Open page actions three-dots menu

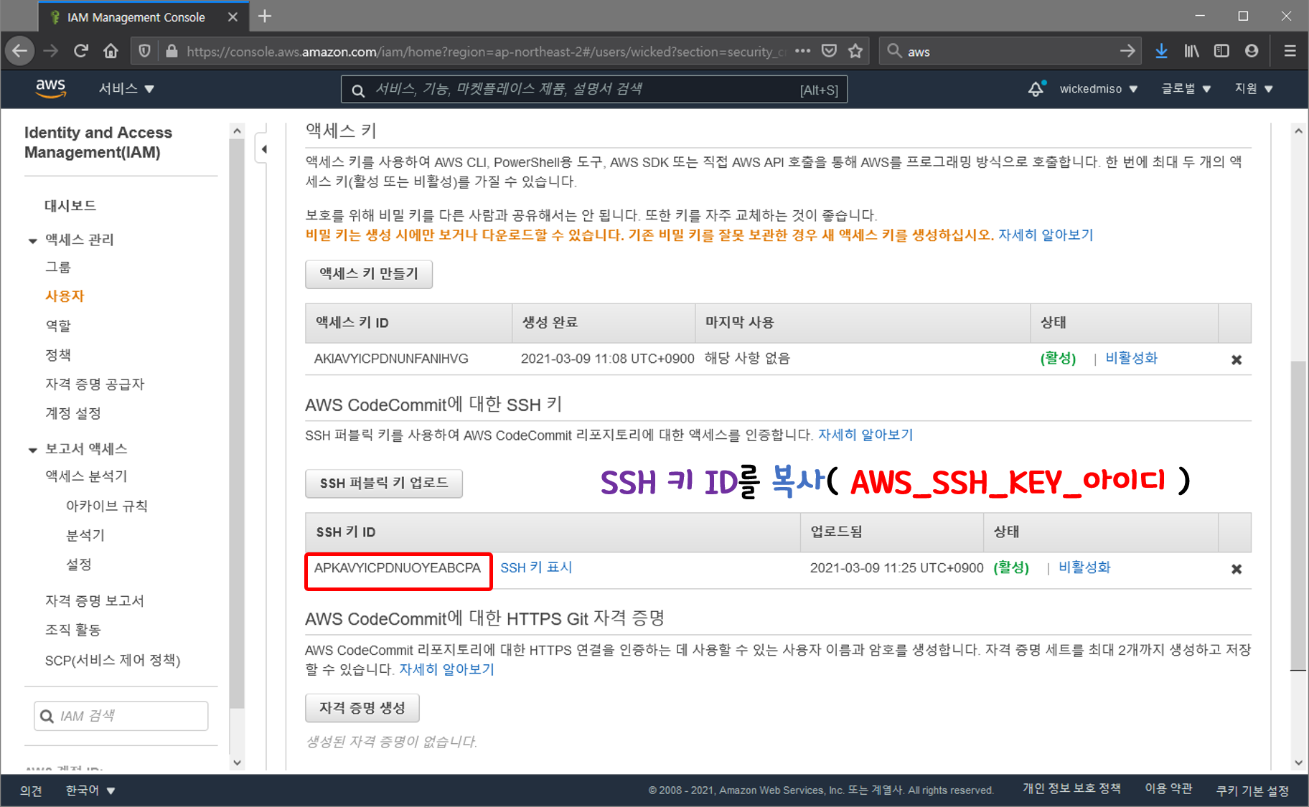tap(802, 51)
